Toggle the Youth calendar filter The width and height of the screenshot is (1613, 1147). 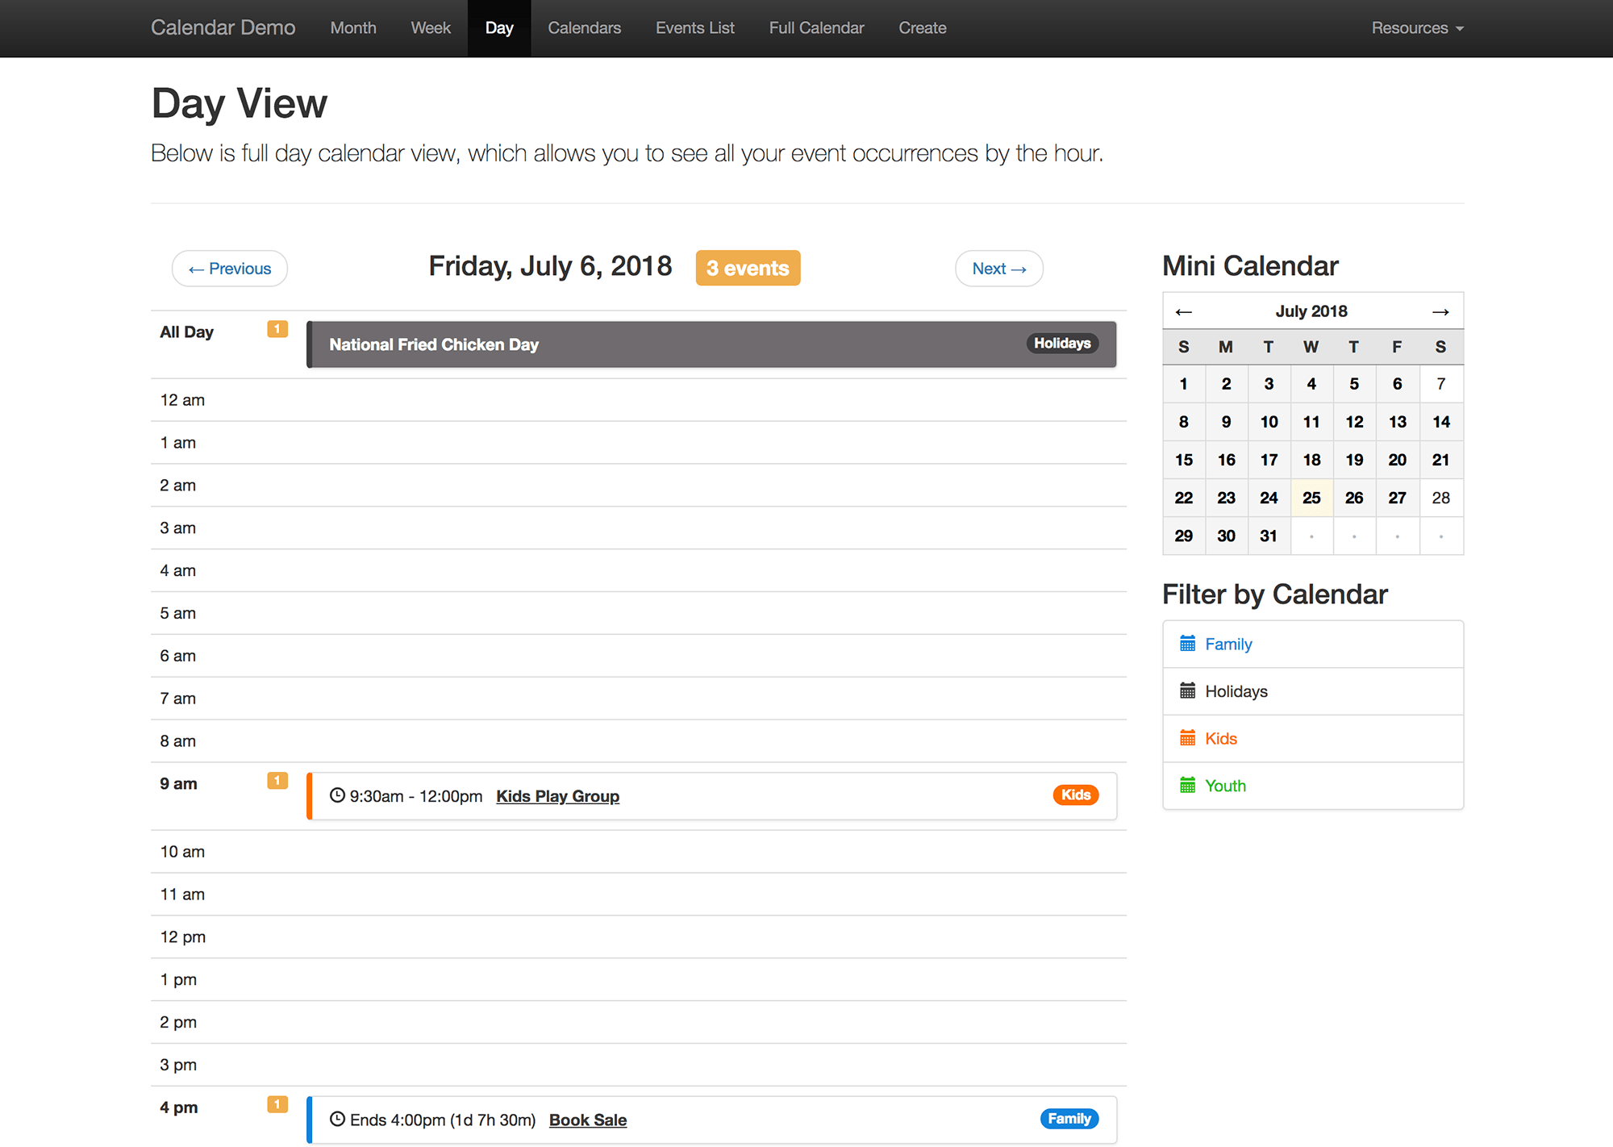[x=1225, y=785]
